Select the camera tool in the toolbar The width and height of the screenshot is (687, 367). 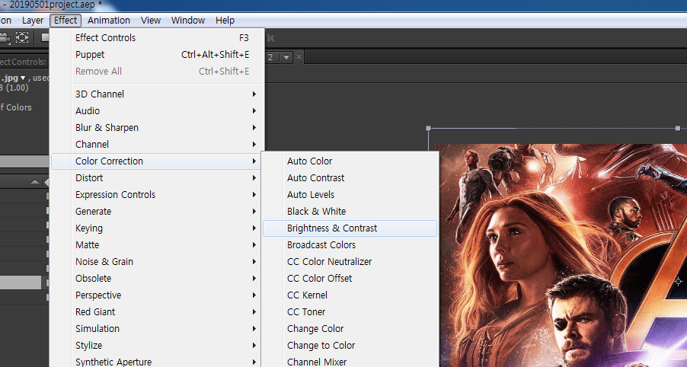pyautogui.click(x=5, y=37)
